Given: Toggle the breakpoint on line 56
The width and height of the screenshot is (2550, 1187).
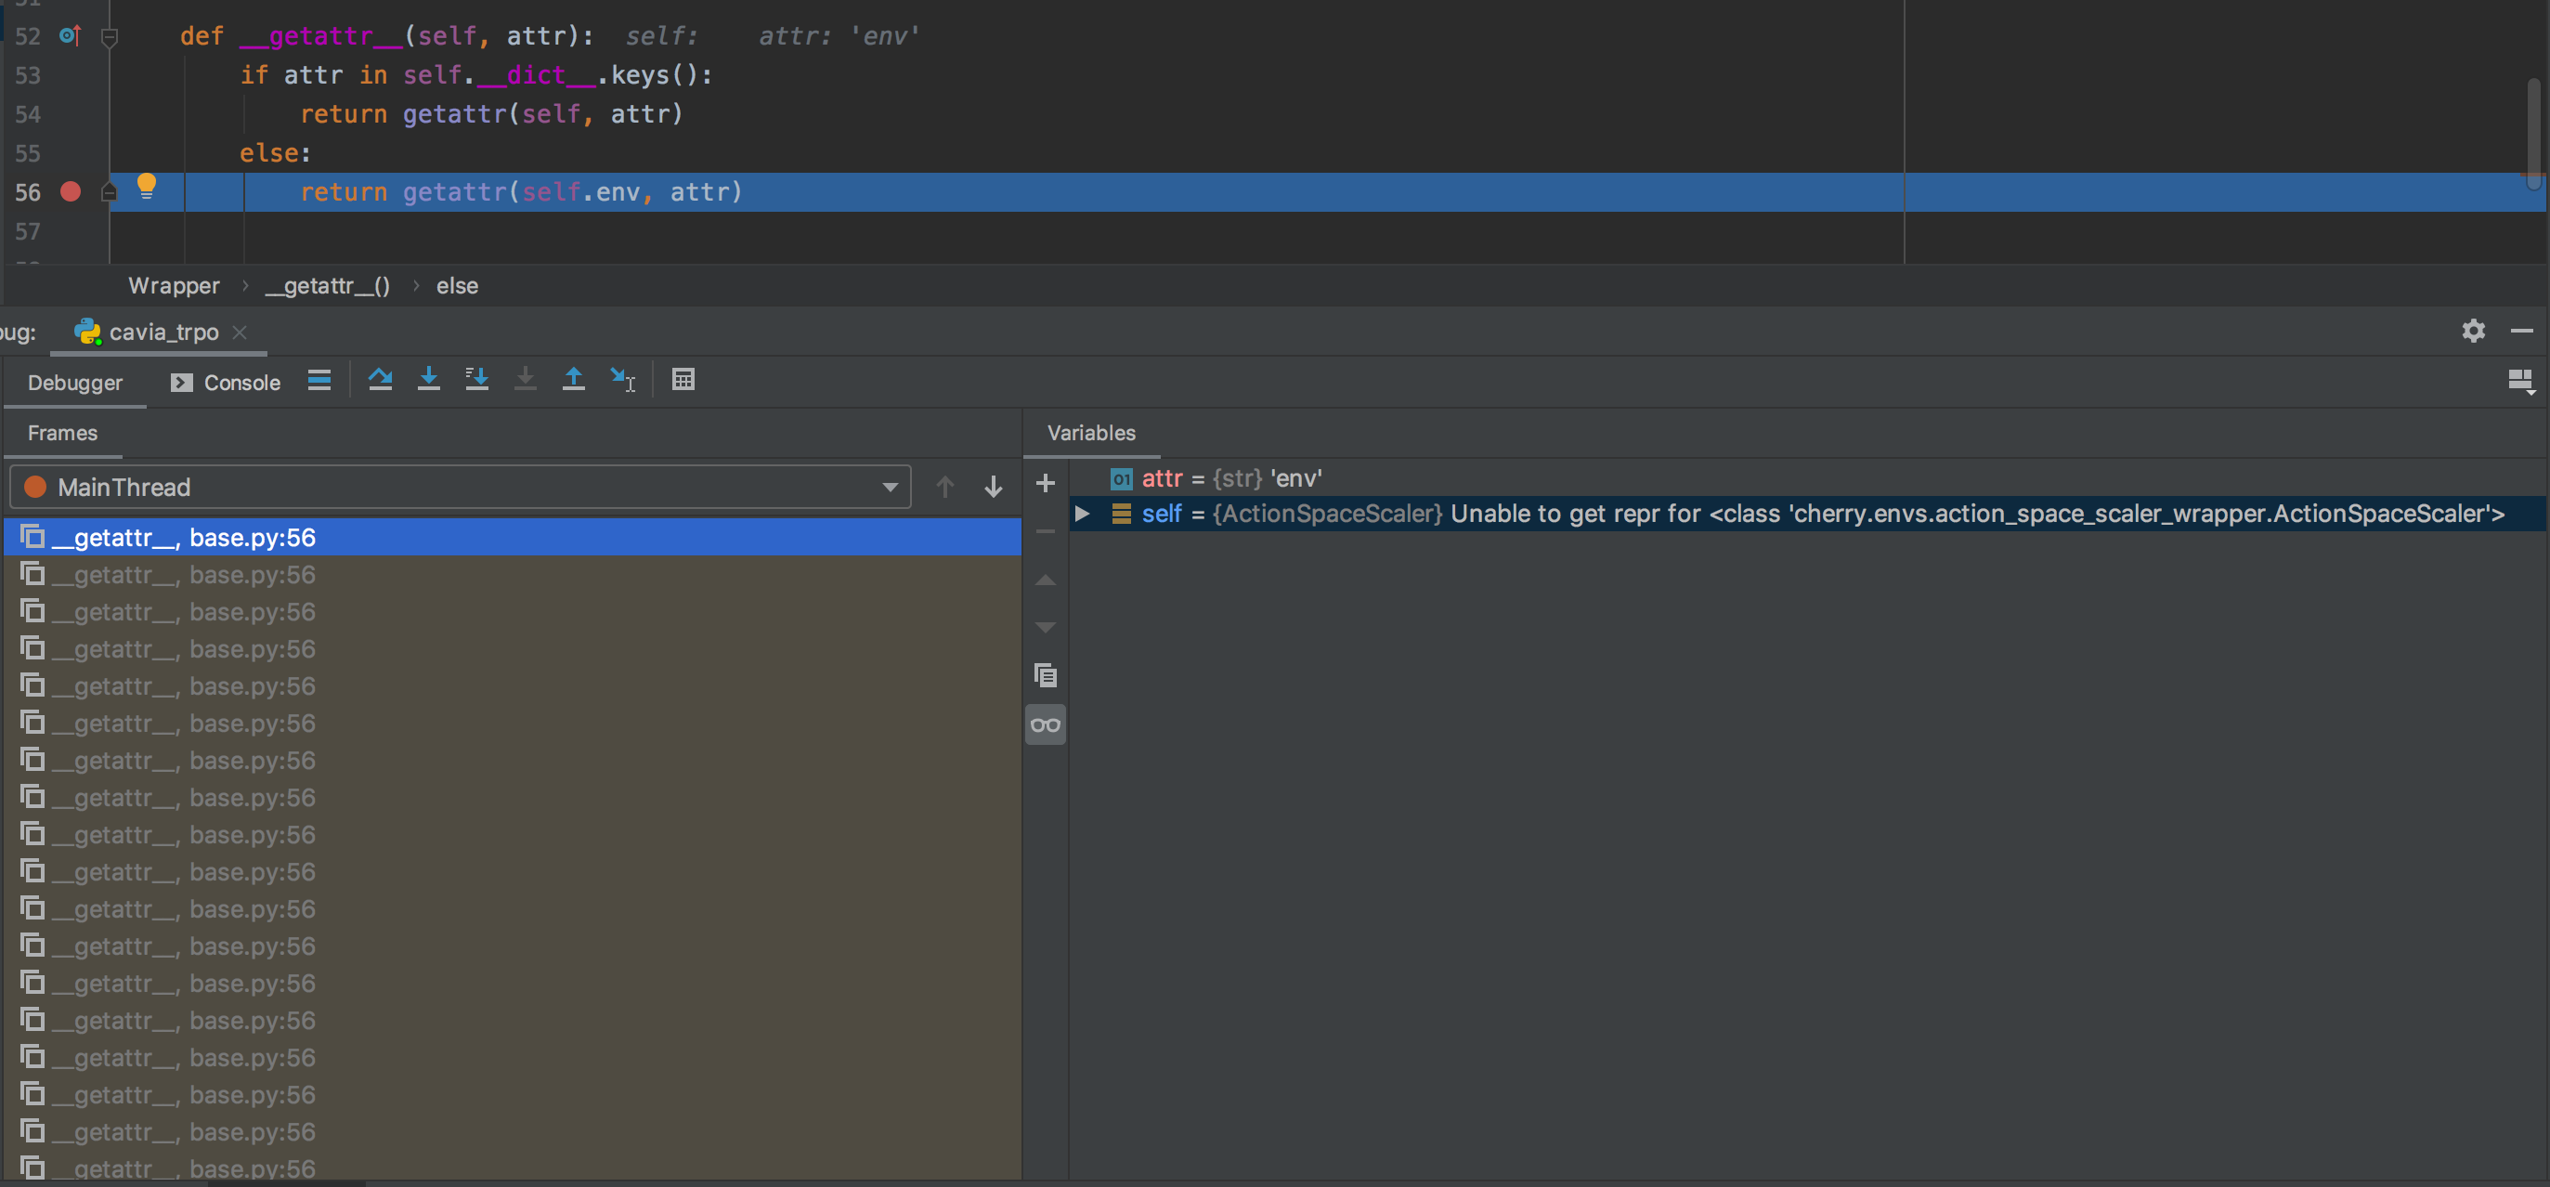Looking at the screenshot, I should click(x=71, y=191).
